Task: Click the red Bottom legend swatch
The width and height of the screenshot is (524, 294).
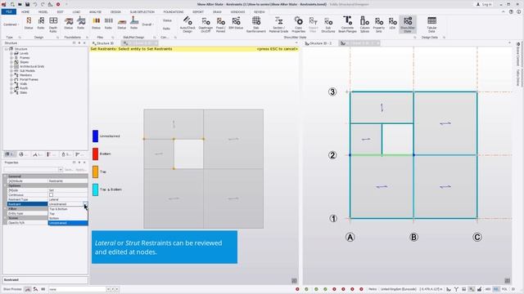Action: (95, 154)
